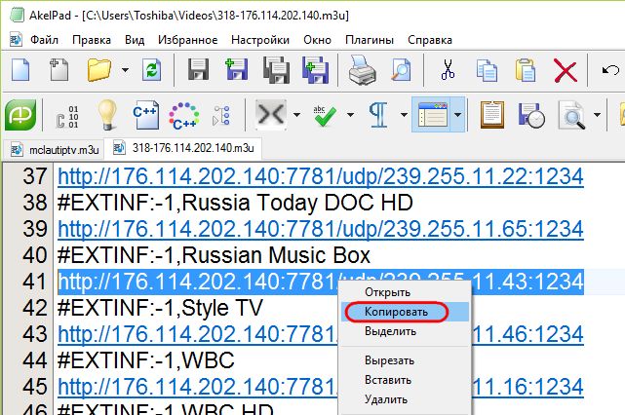Open a file with the folder icon
Image resolution: width=625 pixels, height=415 pixels.
(98, 70)
